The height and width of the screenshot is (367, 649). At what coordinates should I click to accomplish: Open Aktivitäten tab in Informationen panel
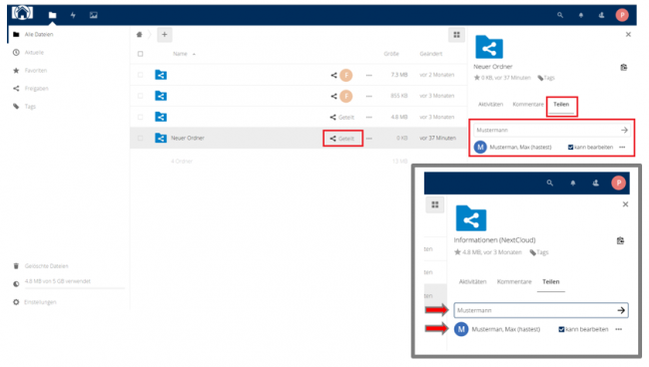click(472, 282)
